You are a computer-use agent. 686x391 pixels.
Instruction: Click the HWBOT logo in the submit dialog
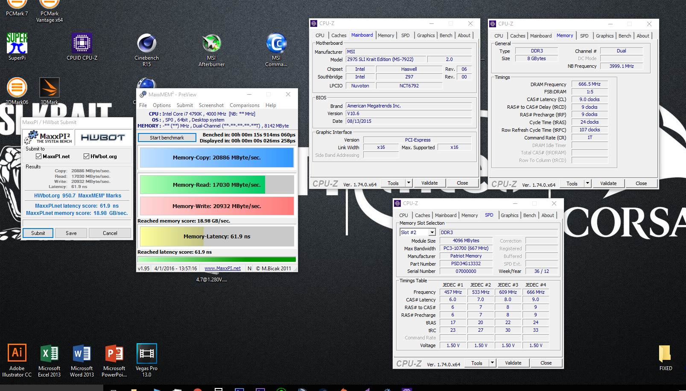[x=103, y=137]
